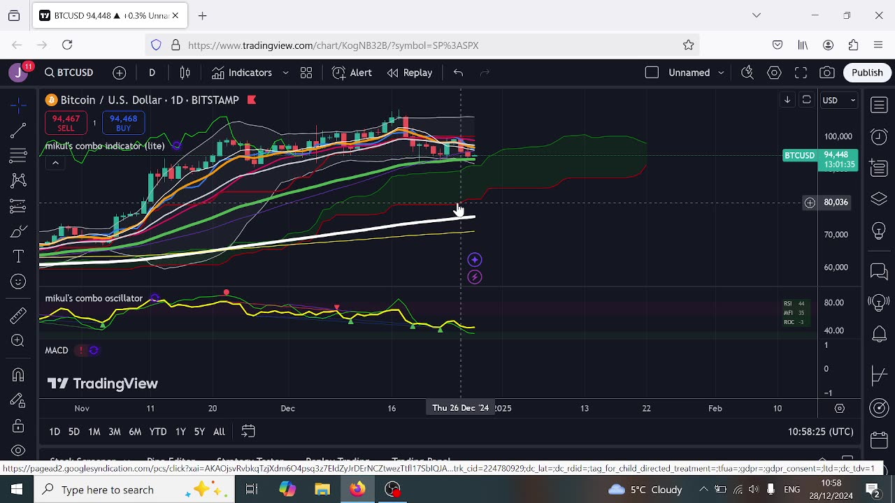
Task: Open the Fibonacci retracement tools
Action: [x=19, y=155]
